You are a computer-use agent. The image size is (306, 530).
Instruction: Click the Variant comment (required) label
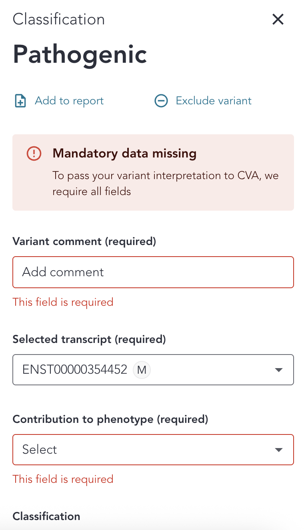pyautogui.click(x=84, y=241)
